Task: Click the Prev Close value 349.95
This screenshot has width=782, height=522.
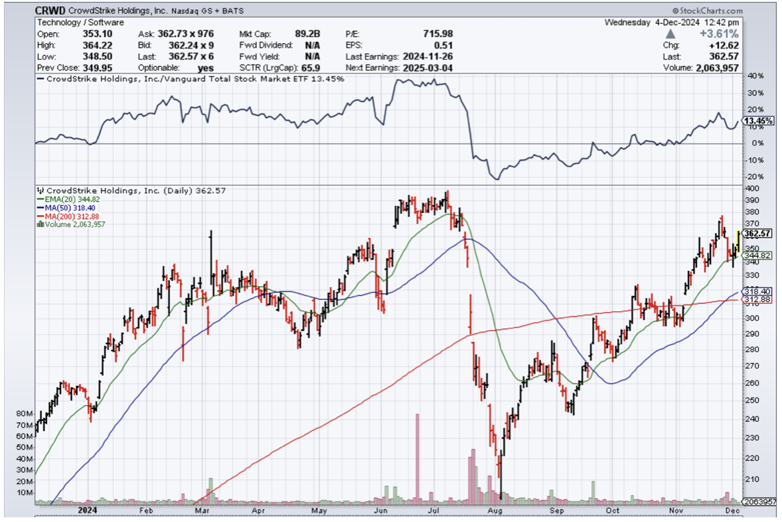Action: 97,68
